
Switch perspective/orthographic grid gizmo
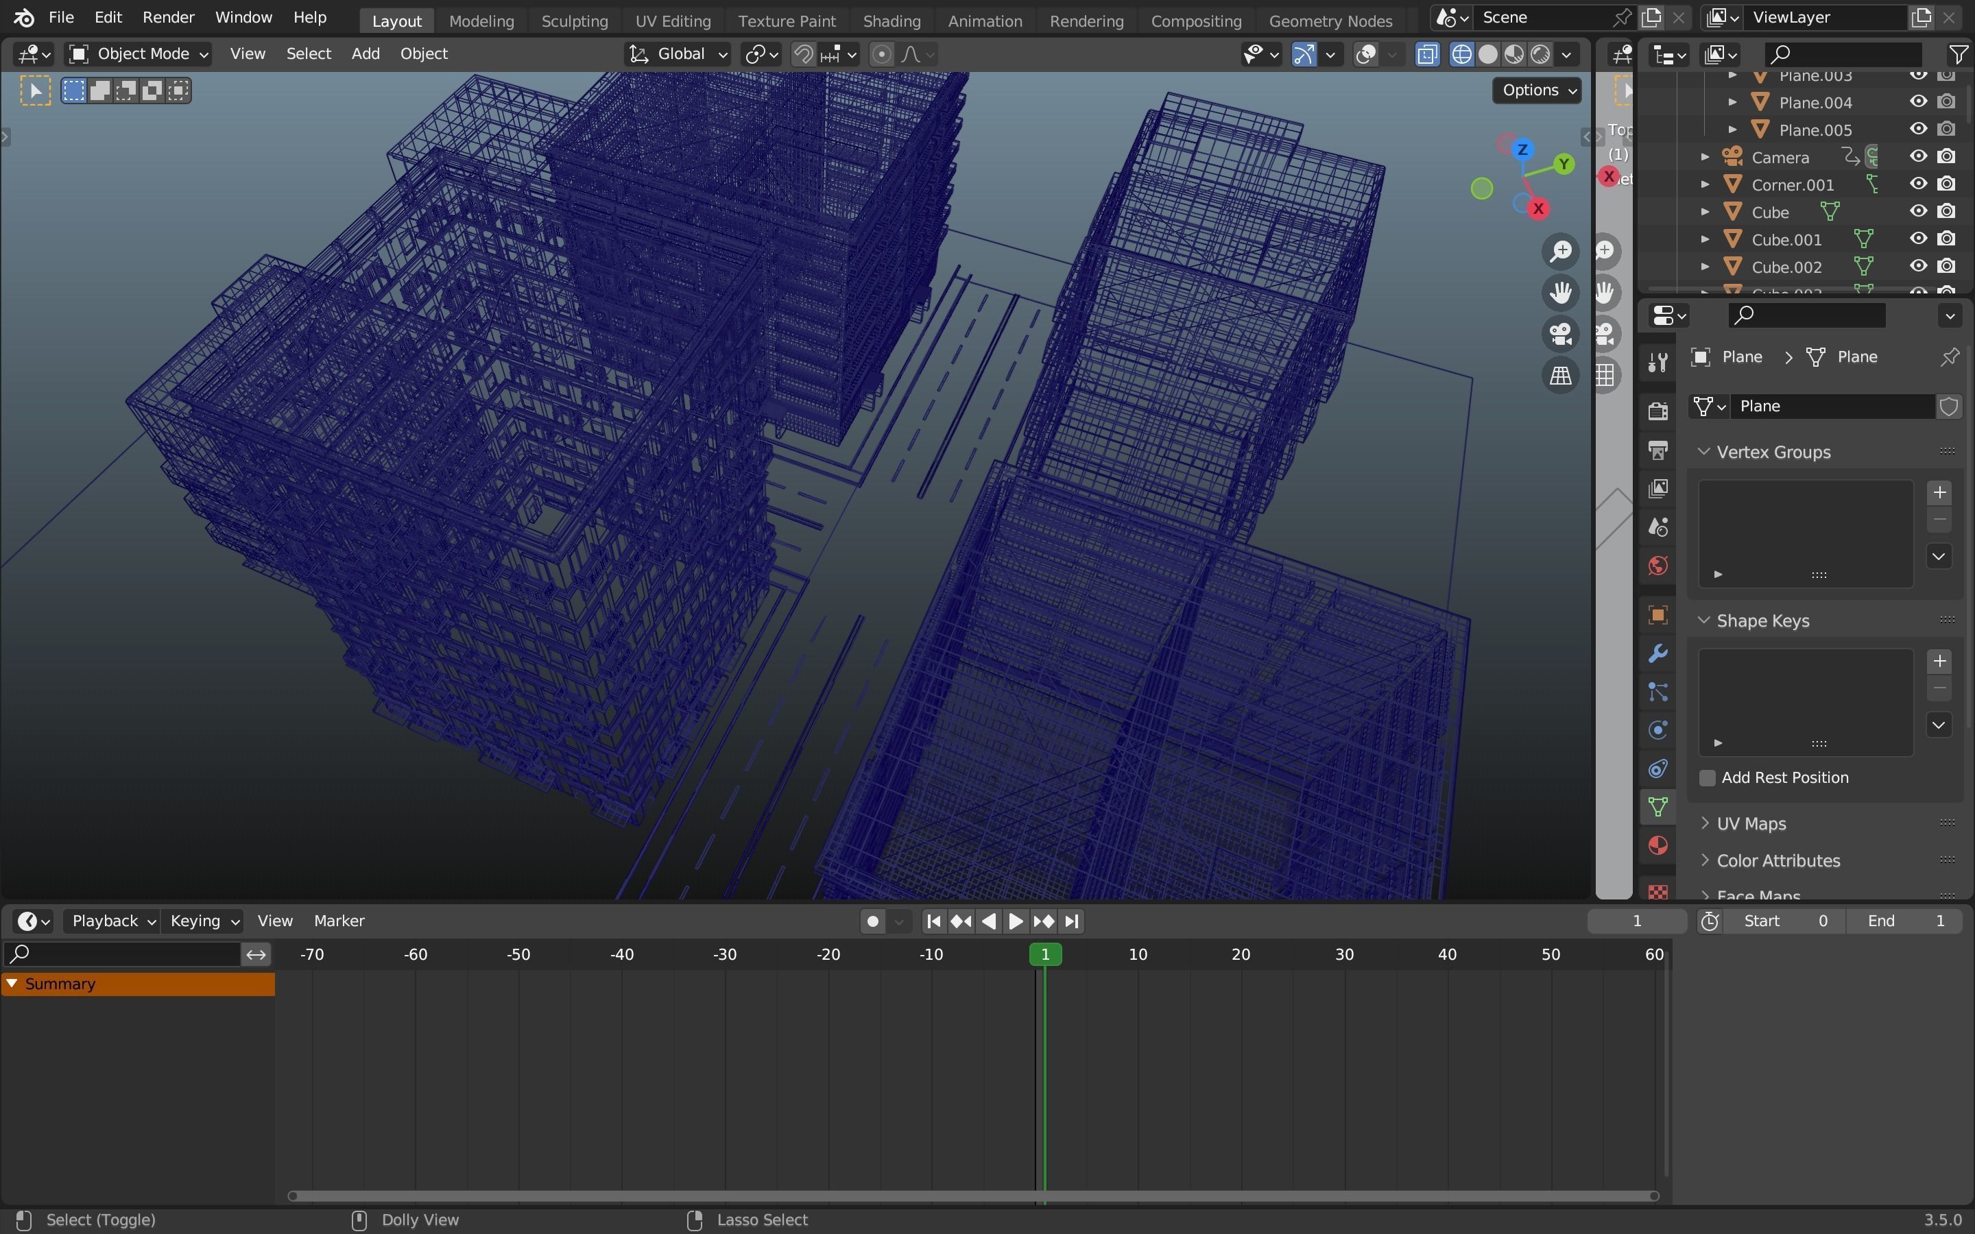(x=1560, y=376)
